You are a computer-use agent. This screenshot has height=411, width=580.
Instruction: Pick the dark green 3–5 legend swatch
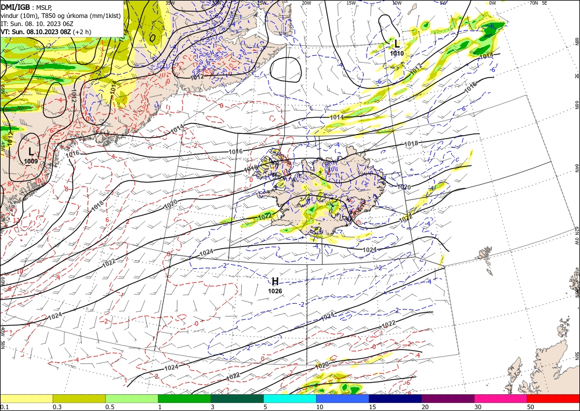coord(237,398)
